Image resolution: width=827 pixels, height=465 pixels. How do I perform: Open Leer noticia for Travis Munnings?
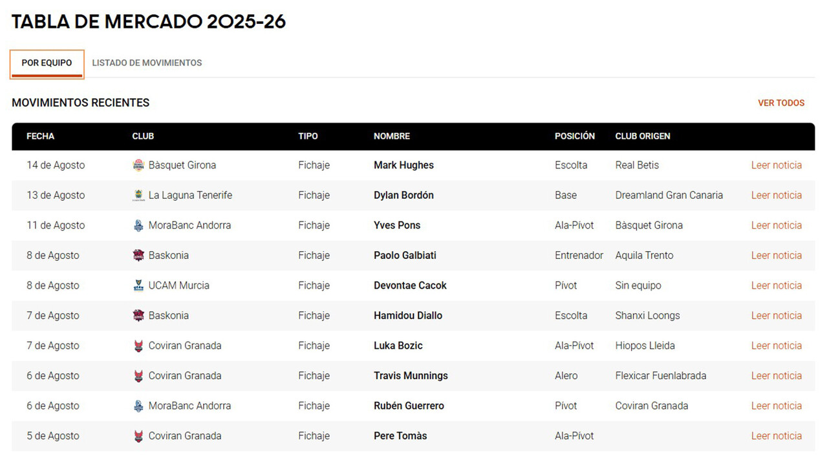coord(777,376)
